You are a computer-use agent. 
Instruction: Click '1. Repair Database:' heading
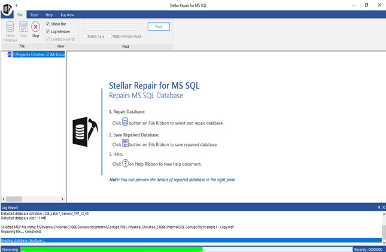[x=127, y=111]
